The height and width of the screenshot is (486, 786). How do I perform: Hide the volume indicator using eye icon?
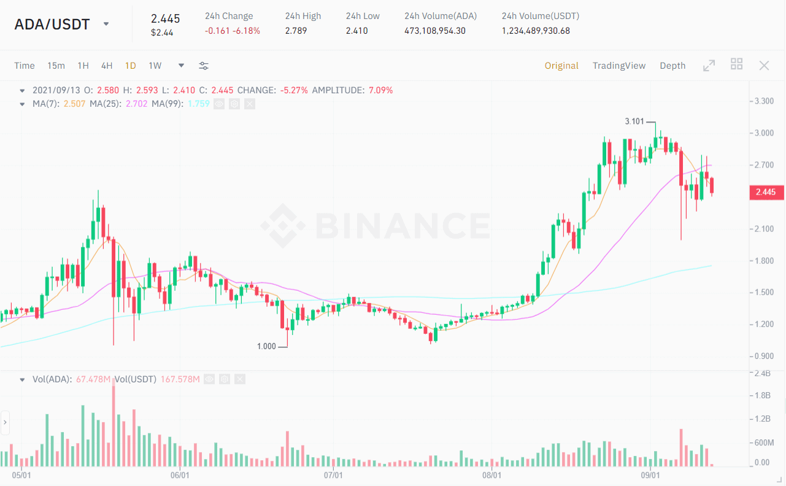pyautogui.click(x=209, y=379)
